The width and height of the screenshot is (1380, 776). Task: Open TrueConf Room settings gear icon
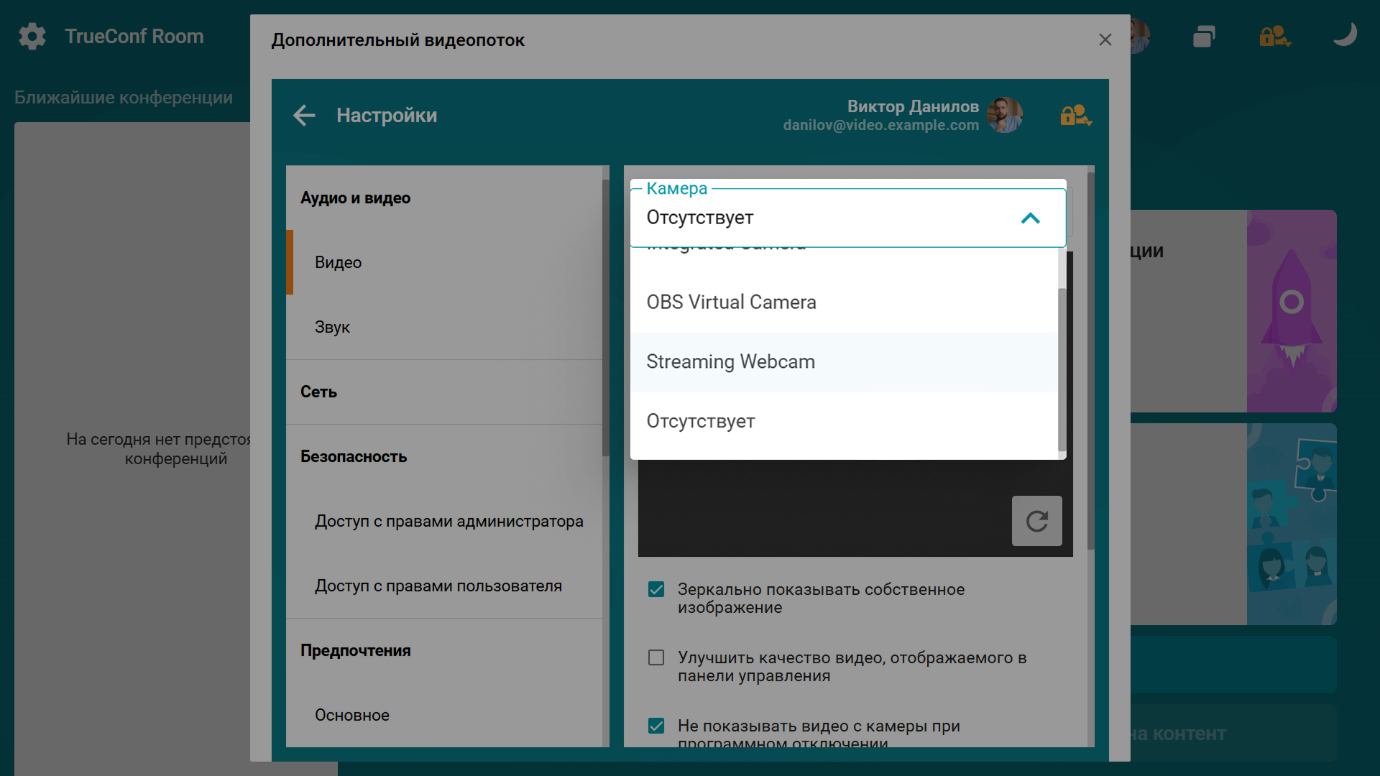pyautogui.click(x=32, y=36)
